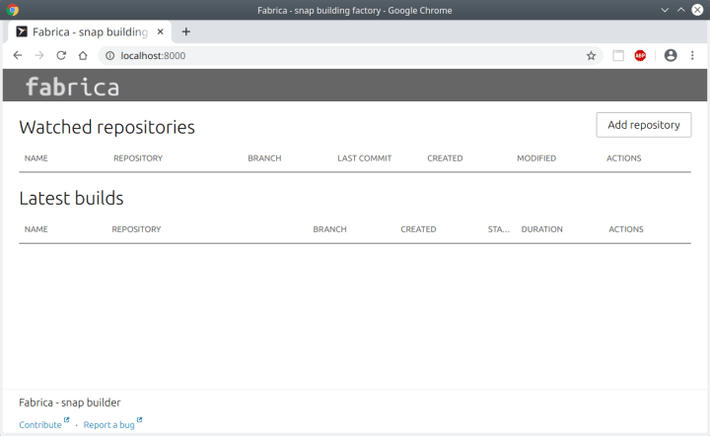This screenshot has width=710, height=436.
Task: Click the STA... column header
Action: 499,229
